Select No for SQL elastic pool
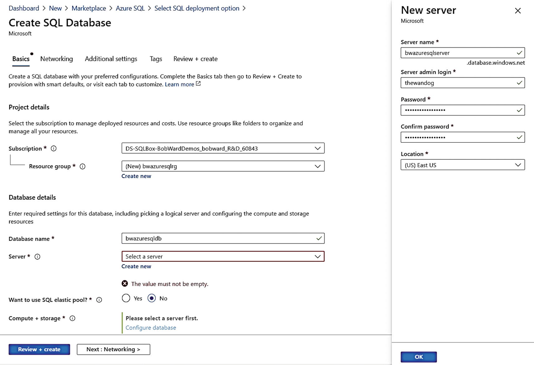 [152, 298]
